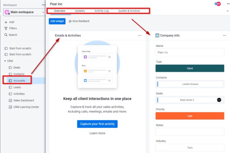Open the Type status Client label
This screenshot has height=153, width=230.
[x=190, y=68]
